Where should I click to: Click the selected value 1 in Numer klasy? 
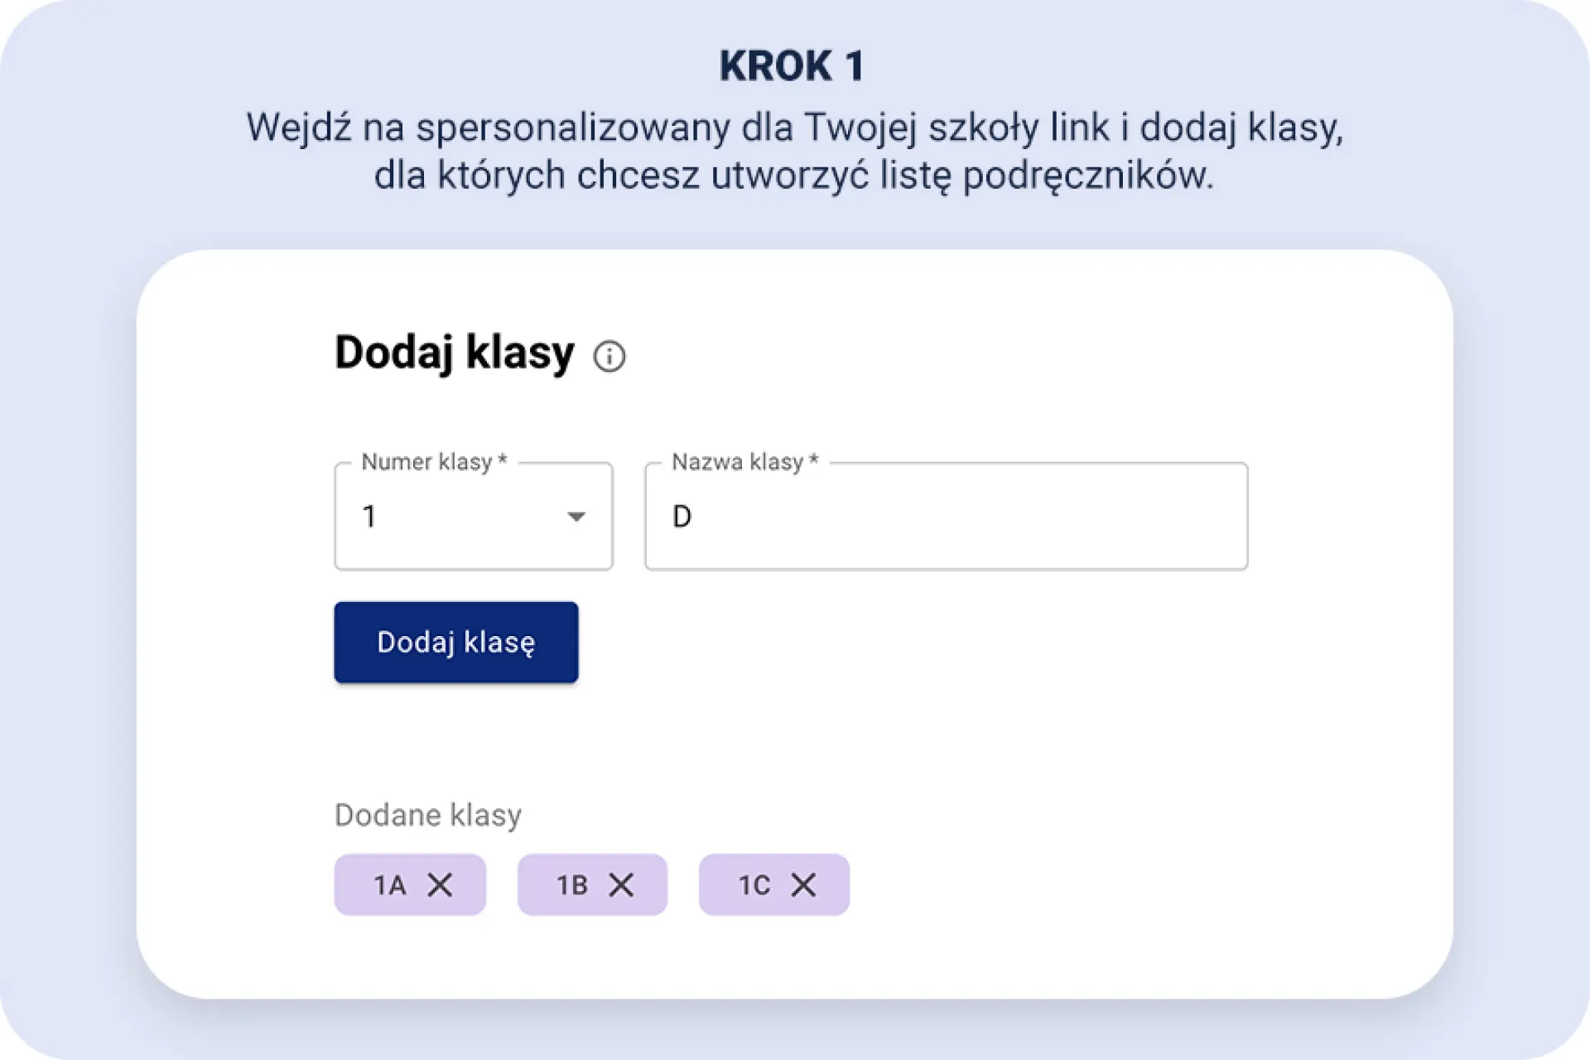click(x=370, y=517)
